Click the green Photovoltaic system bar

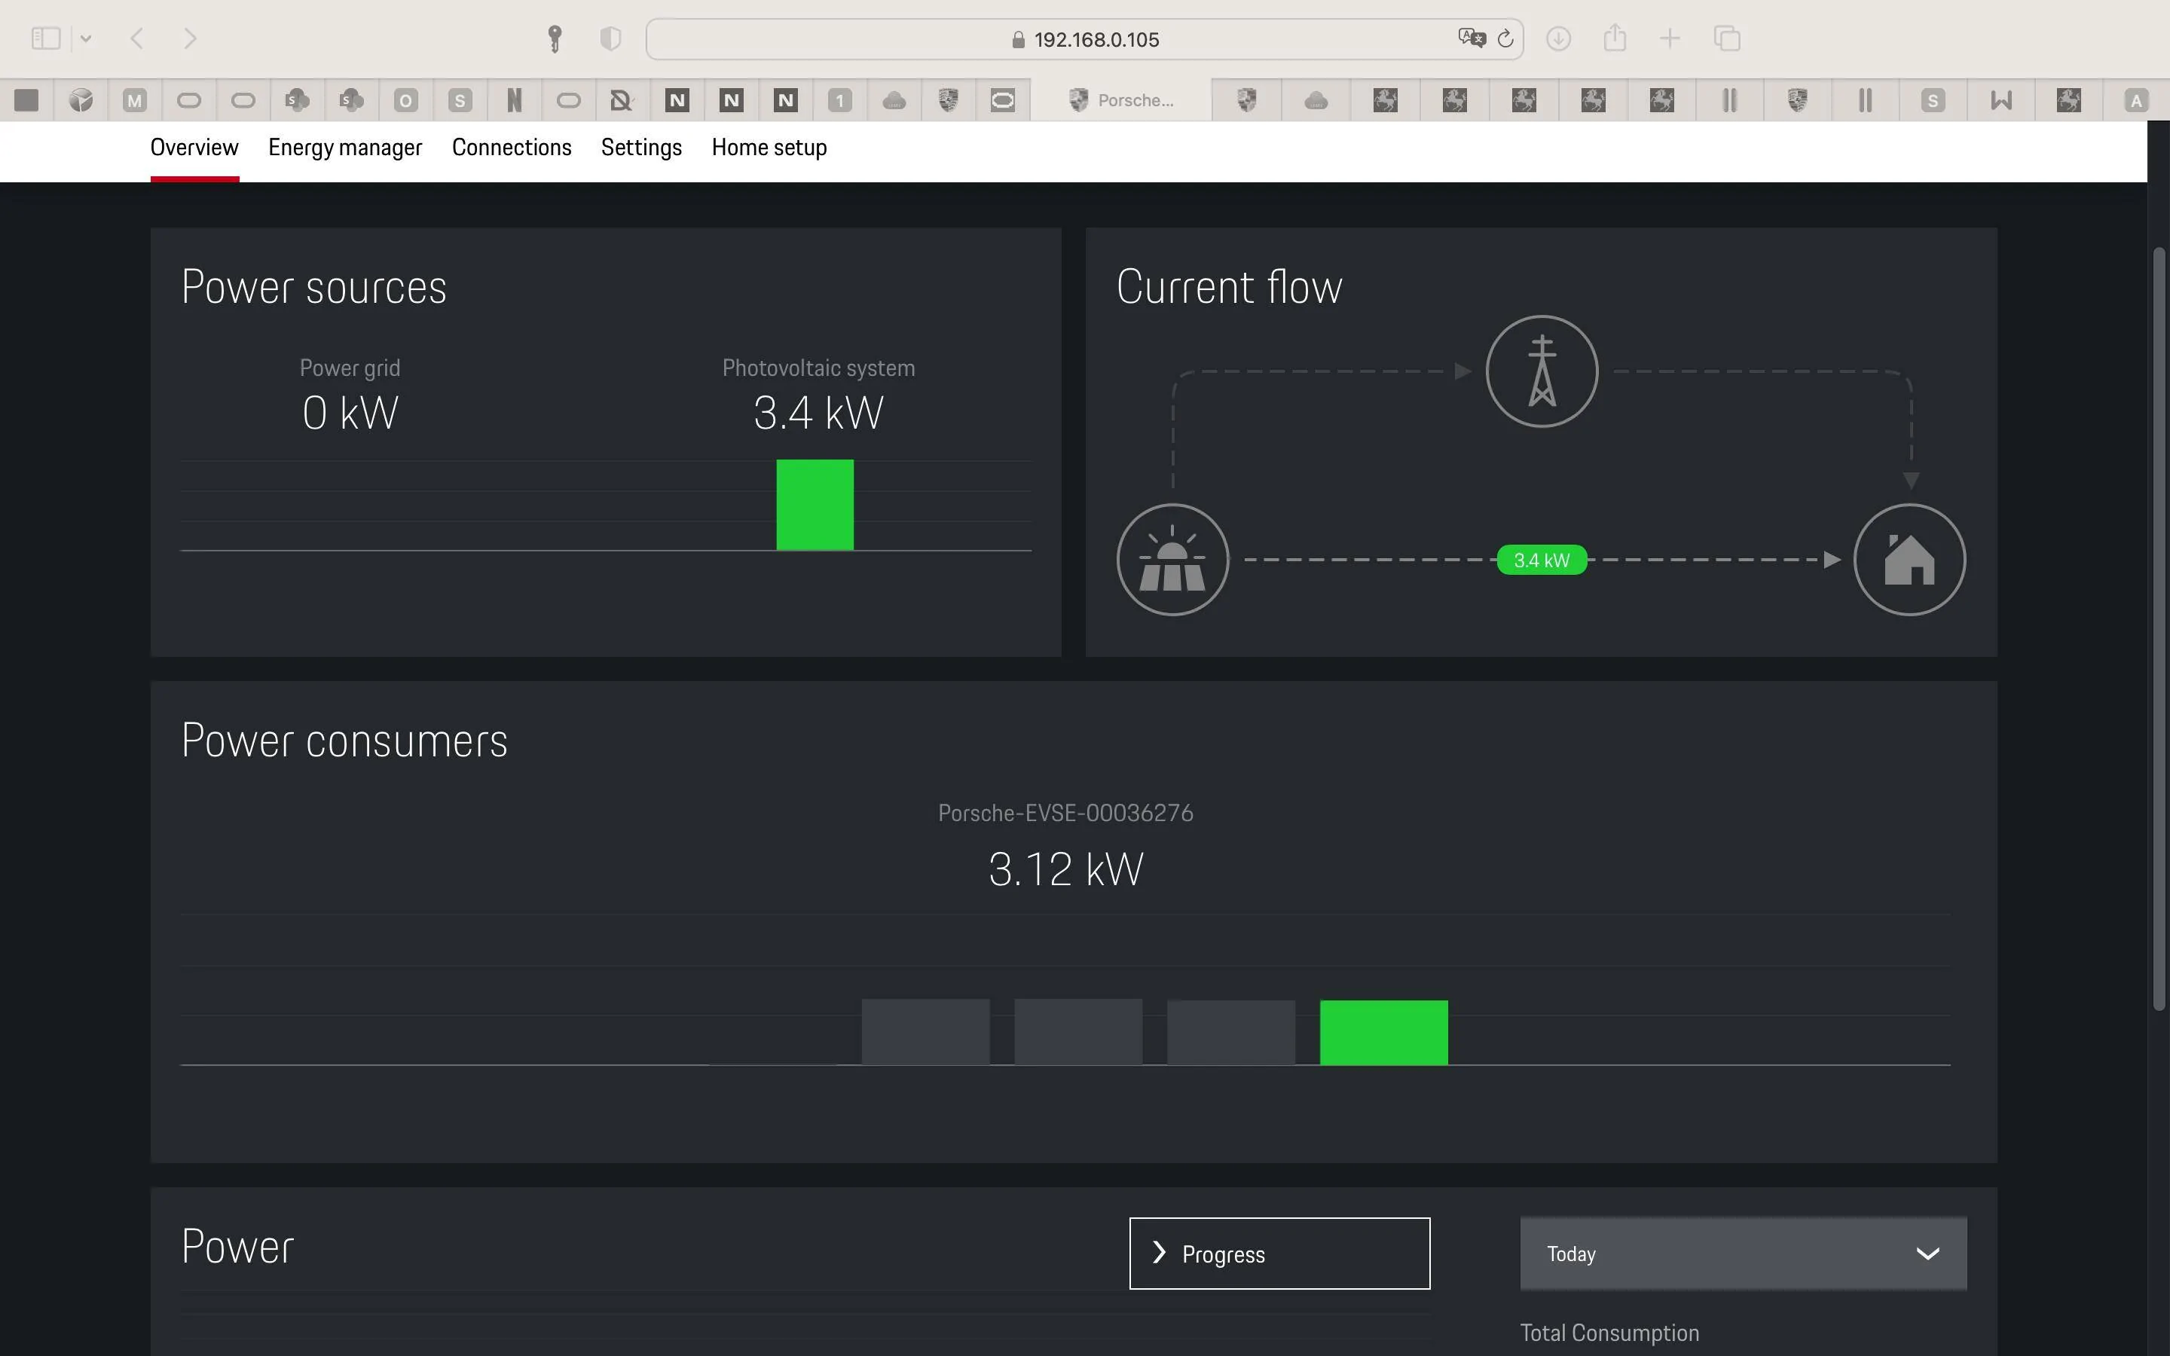tap(815, 505)
